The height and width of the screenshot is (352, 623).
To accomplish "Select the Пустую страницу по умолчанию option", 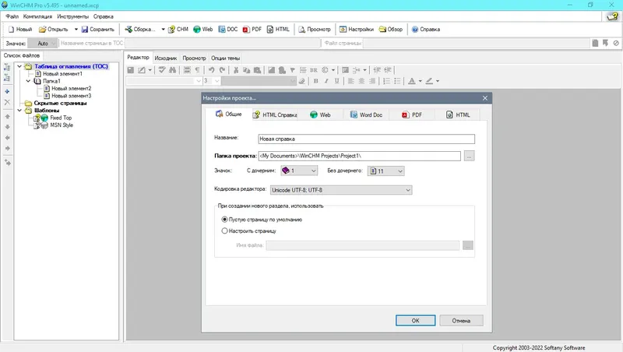I will click(224, 220).
